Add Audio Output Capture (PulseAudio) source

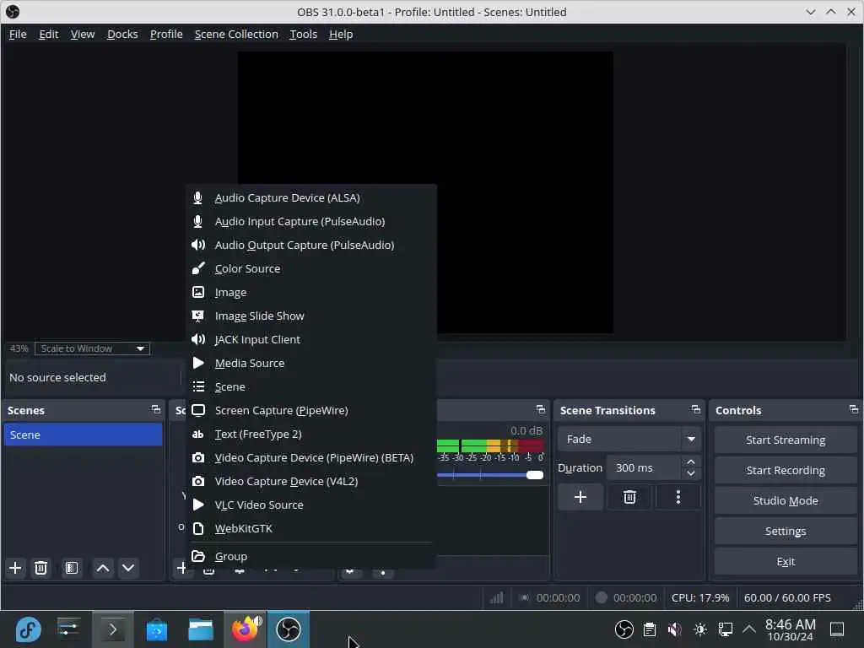[311, 246]
